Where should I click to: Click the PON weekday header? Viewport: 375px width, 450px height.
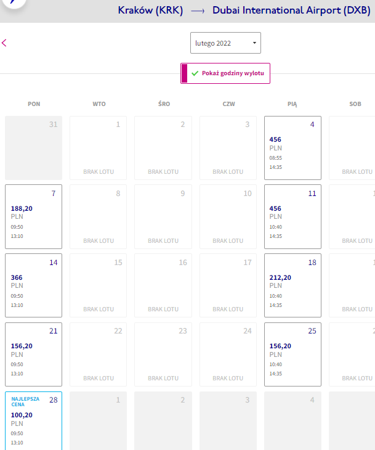coord(34,104)
